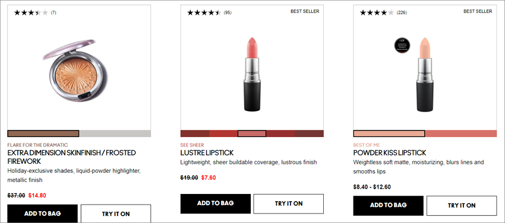Click the Powder Kiss Lipstick product image
Screen dimensions: 505x223
[x=424, y=75]
